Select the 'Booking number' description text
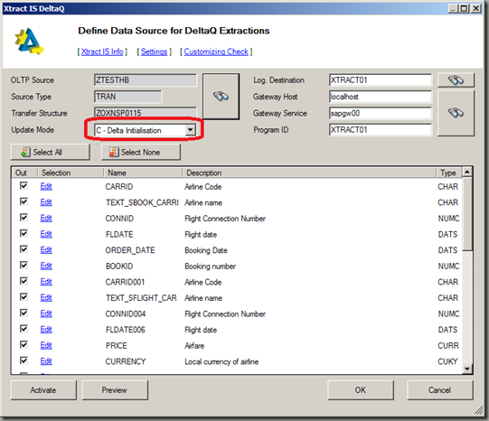 210,267
